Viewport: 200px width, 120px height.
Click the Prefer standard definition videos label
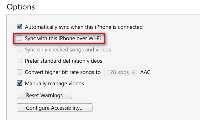point(64,61)
